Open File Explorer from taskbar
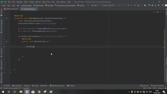This screenshot has width=167, height=94. [21, 92]
